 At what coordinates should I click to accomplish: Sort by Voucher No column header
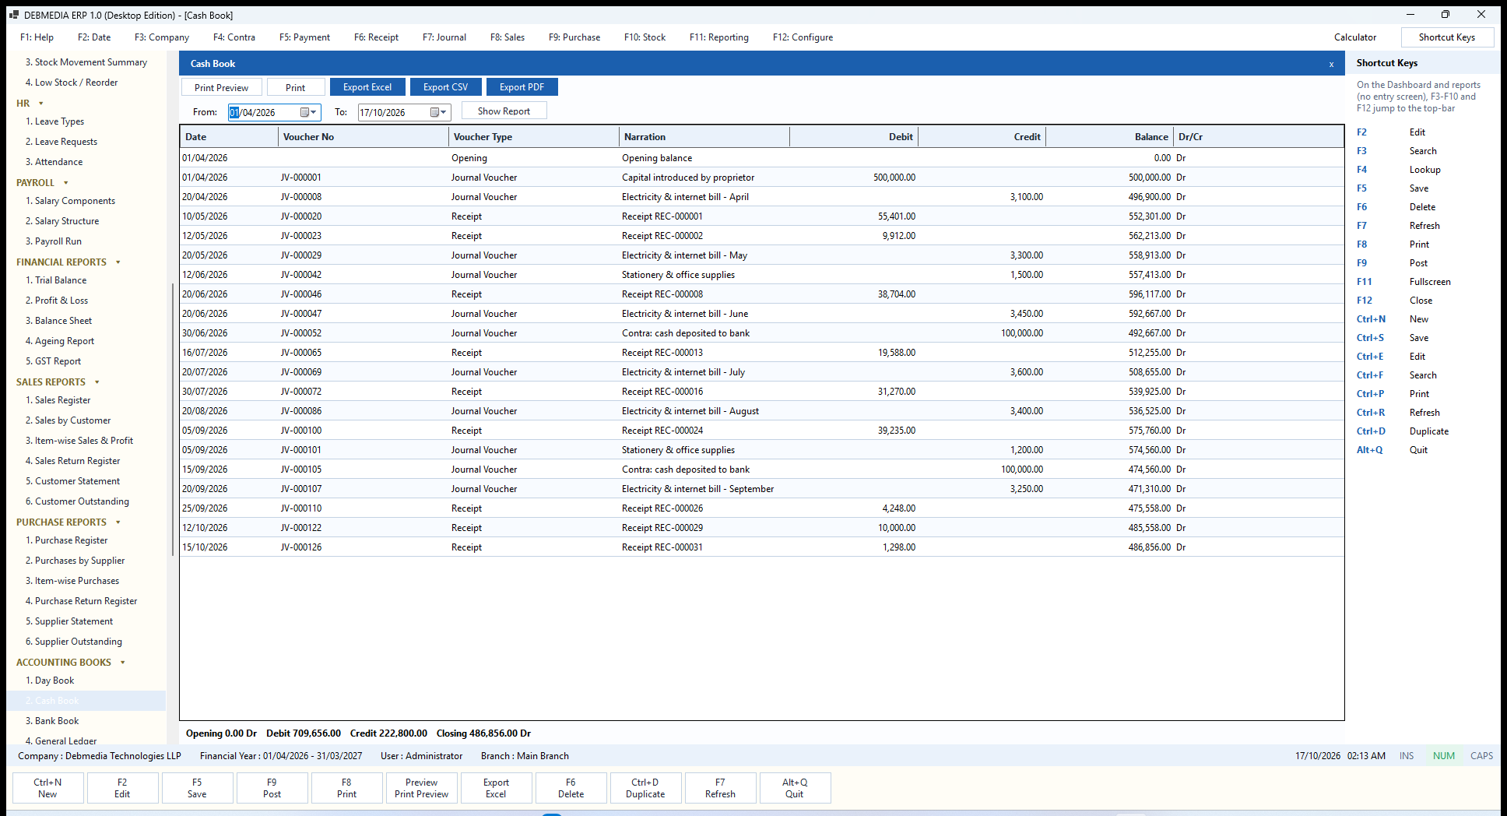[363, 137]
